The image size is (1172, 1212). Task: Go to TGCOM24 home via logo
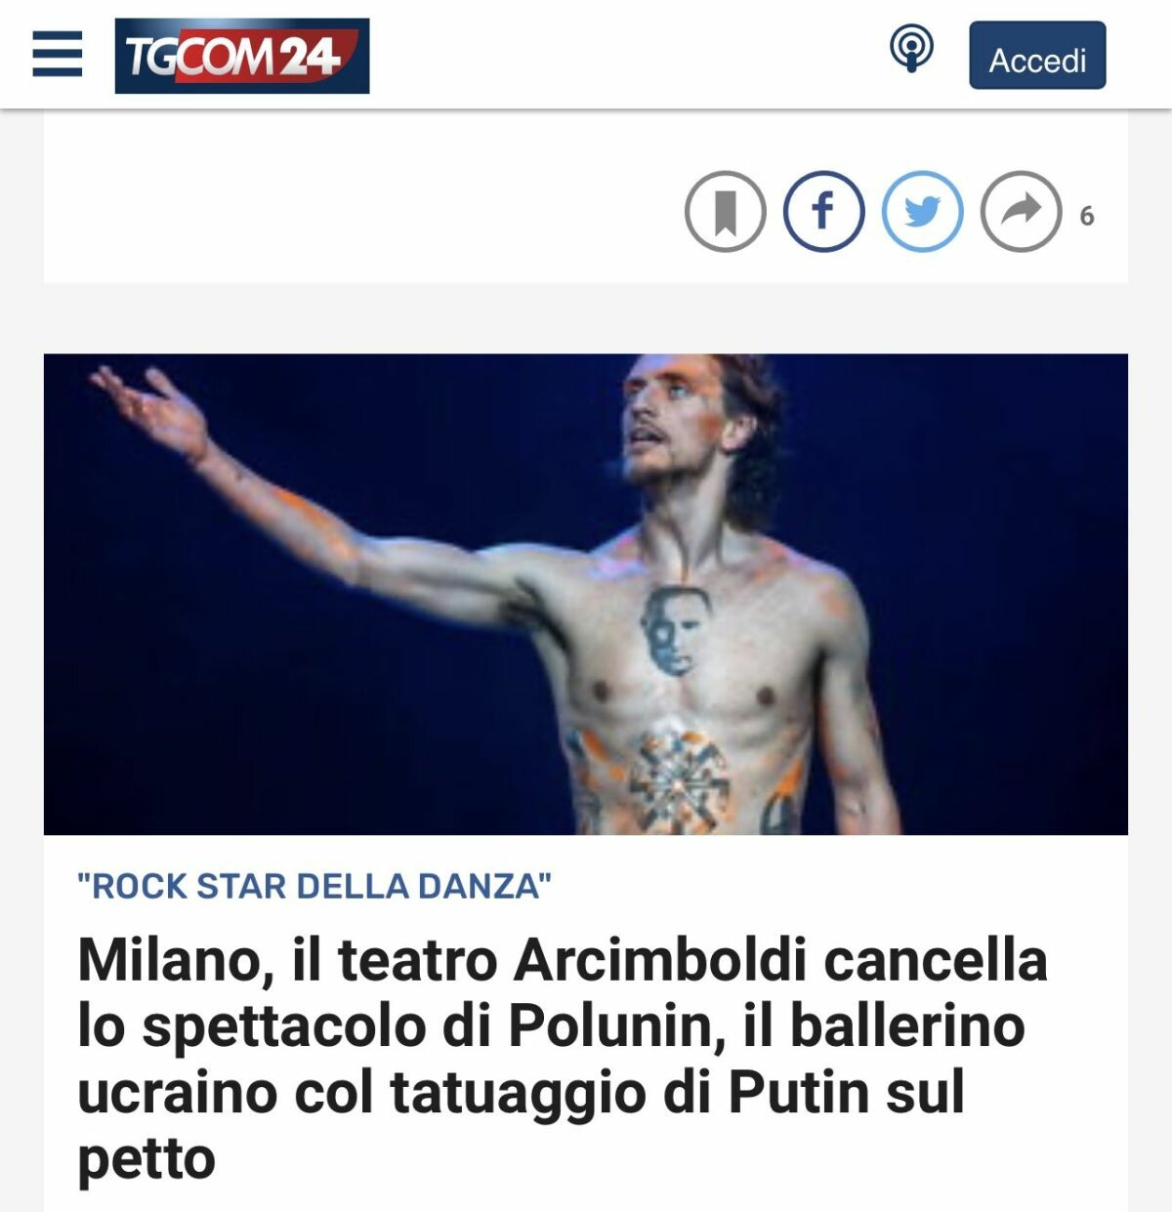[242, 56]
